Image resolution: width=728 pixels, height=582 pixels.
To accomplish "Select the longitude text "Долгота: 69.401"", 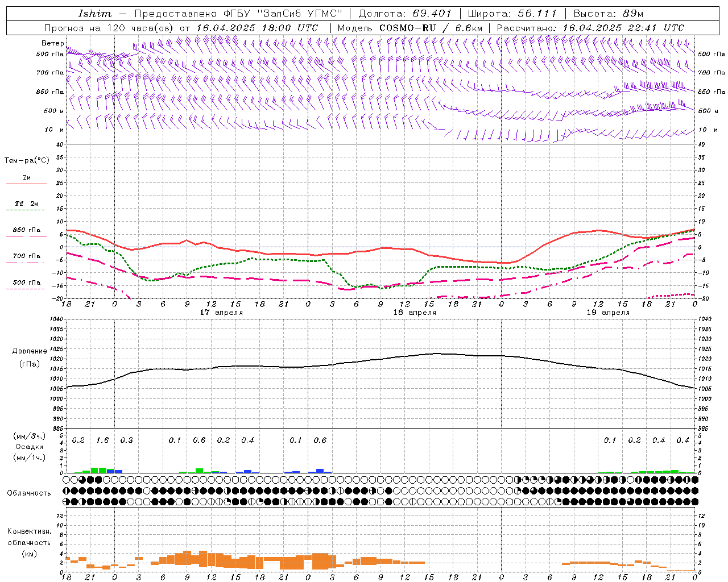I will (405, 14).
